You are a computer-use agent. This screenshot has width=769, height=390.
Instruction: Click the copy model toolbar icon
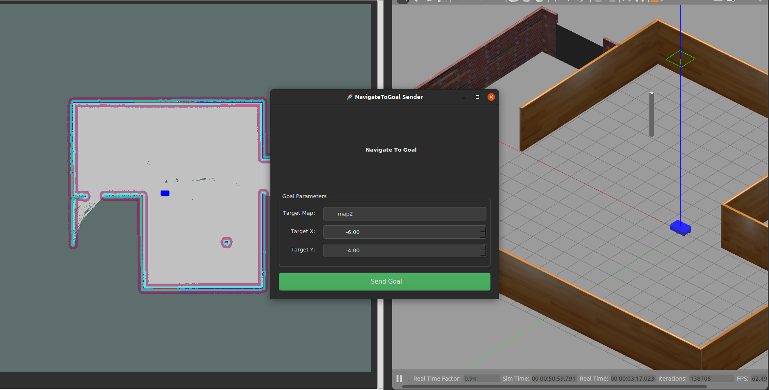coord(598,2)
